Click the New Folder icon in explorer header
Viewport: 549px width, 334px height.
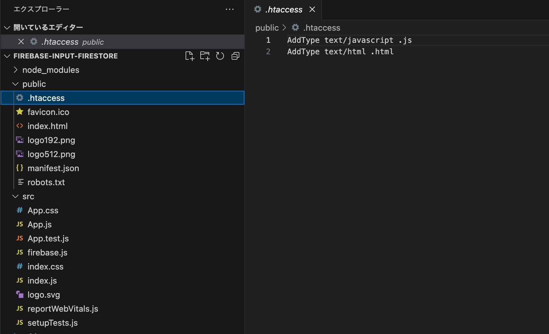(x=205, y=56)
